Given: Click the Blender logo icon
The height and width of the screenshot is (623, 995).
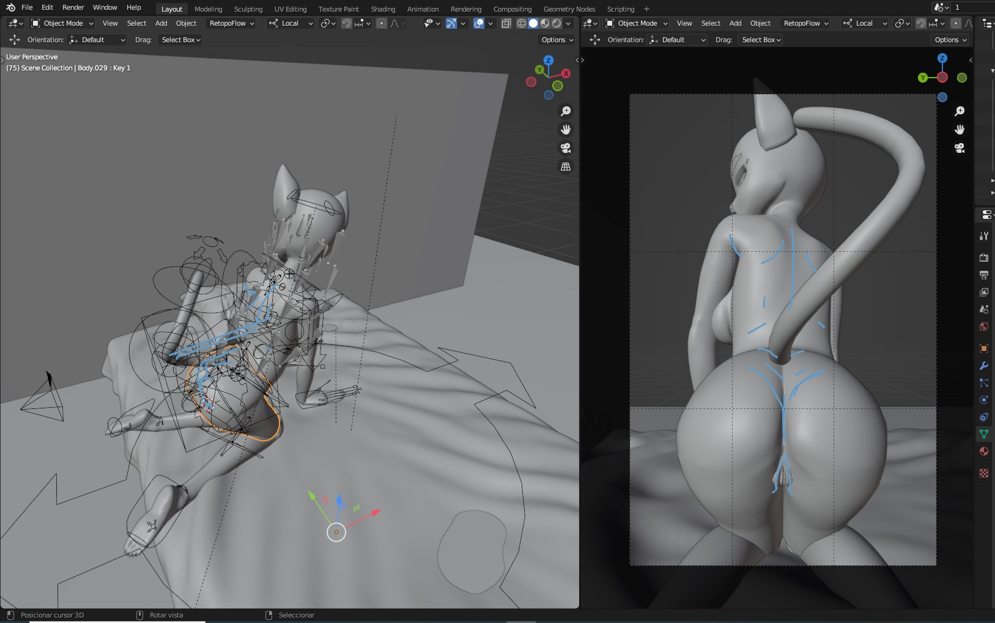Looking at the screenshot, I should [10, 8].
